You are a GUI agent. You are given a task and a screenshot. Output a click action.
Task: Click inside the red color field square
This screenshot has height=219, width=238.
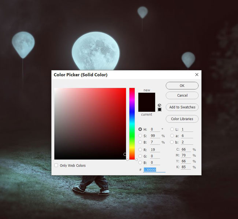pos(90,123)
